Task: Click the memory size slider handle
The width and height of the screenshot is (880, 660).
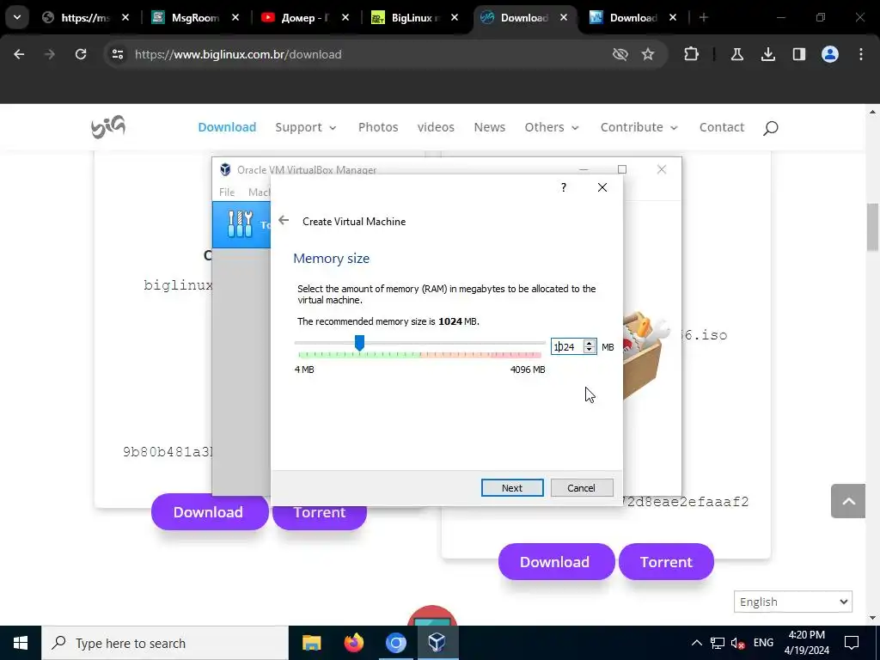Action: (360, 342)
